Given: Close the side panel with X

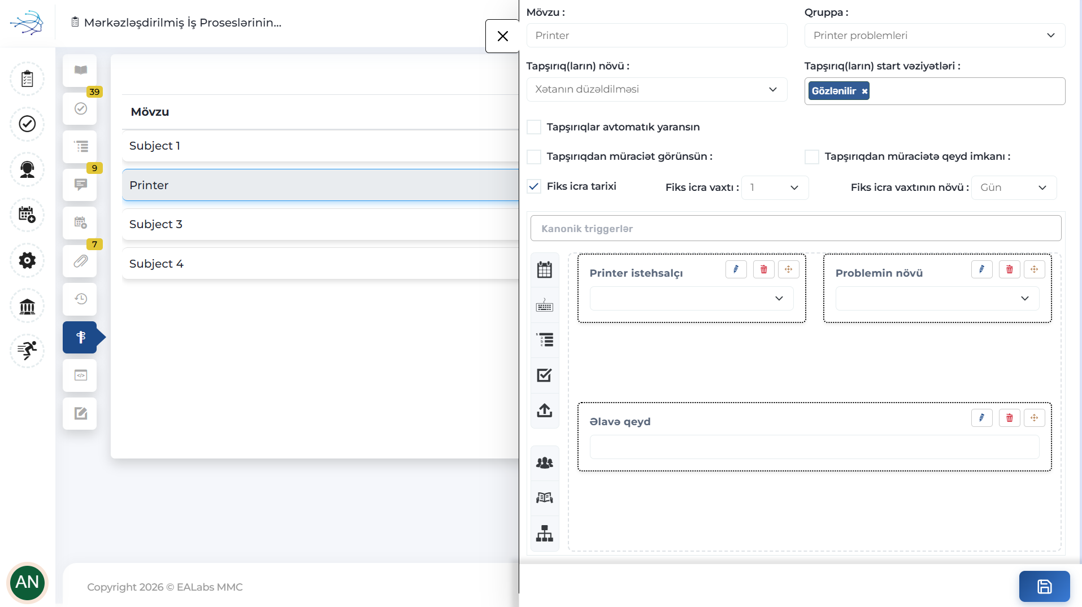Looking at the screenshot, I should [502, 36].
